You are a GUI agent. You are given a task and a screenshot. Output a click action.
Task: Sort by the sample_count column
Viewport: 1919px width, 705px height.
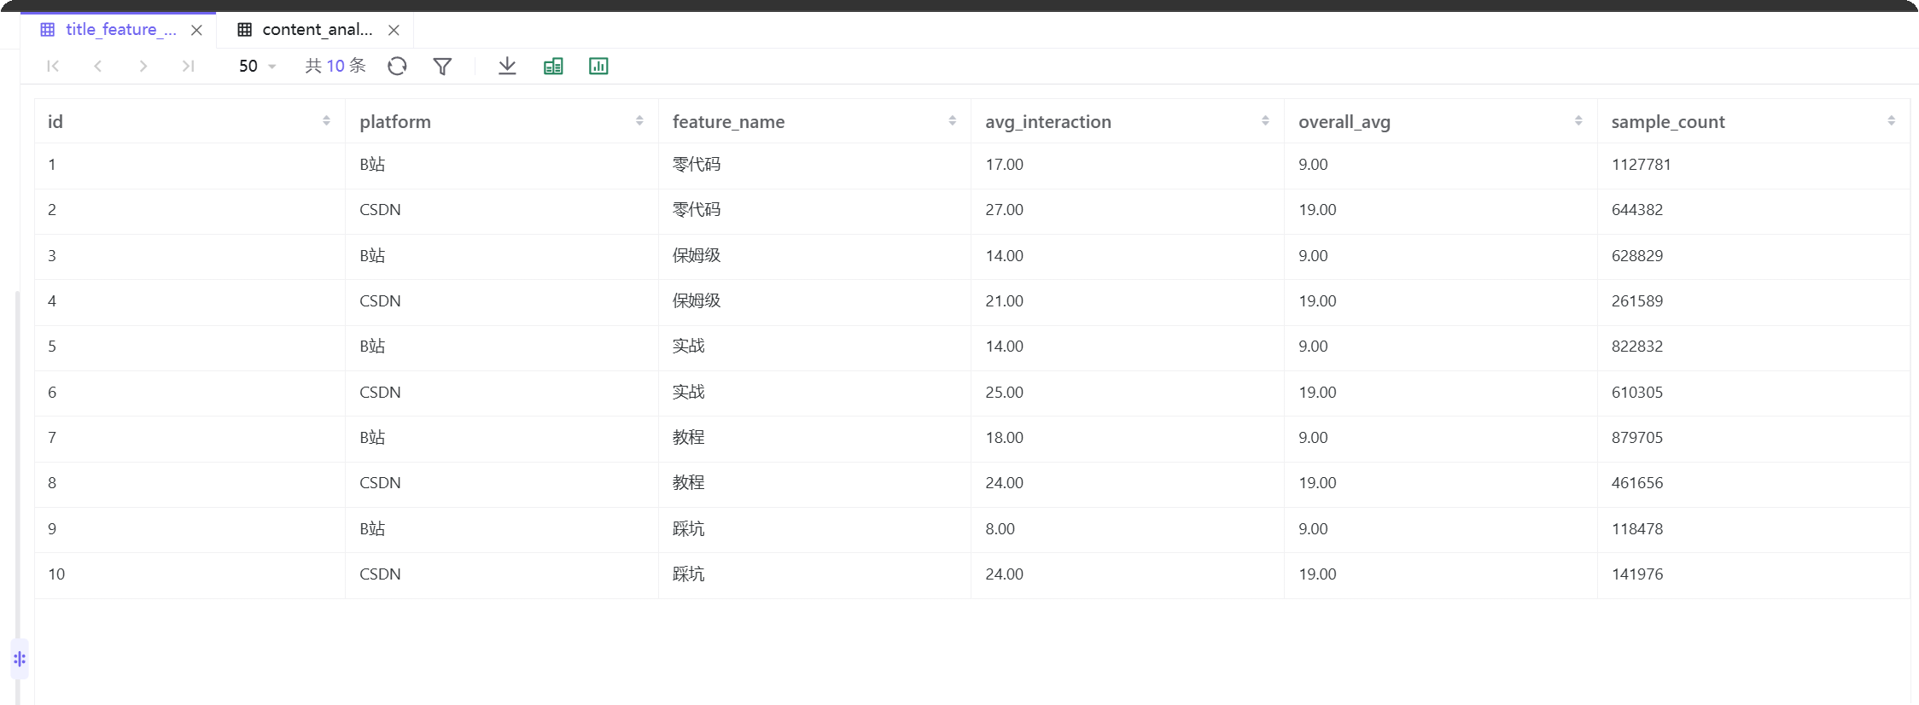coord(1892,121)
